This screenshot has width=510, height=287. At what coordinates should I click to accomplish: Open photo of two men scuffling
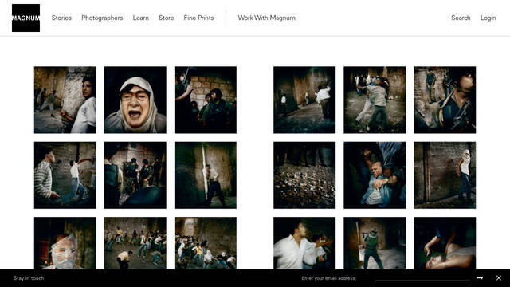(x=375, y=100)
